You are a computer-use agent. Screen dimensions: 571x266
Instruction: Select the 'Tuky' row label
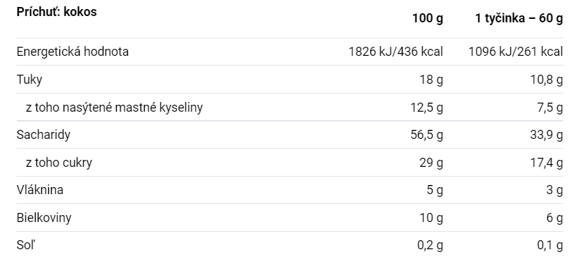(x=29, y=80)
